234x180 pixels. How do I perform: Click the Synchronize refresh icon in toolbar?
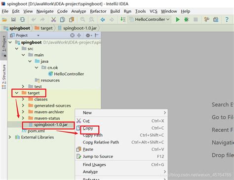22,20
